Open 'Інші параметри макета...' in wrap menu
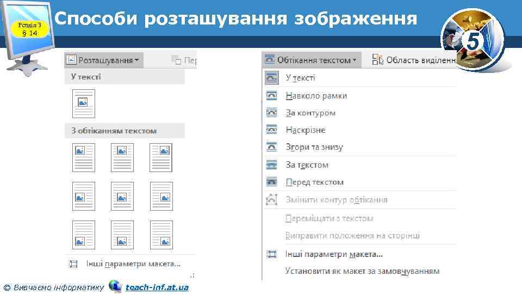The width and height of the screenshot is (522, 294). (359, 254)
